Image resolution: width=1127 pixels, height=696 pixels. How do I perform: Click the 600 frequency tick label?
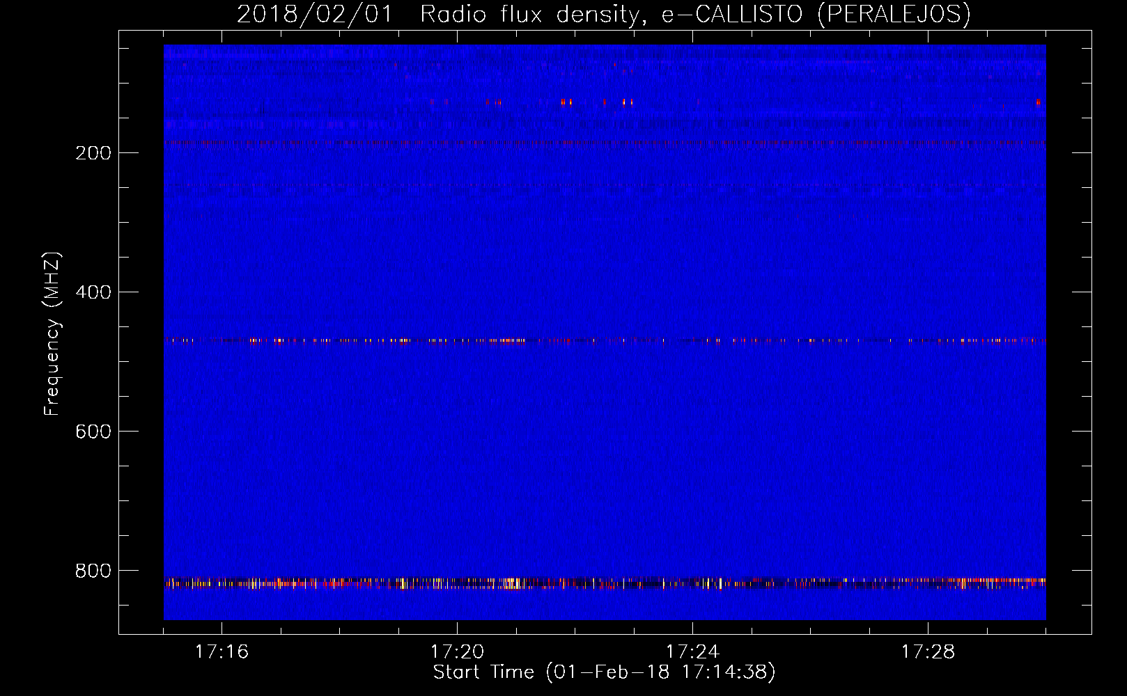click(x=93, y=432)
